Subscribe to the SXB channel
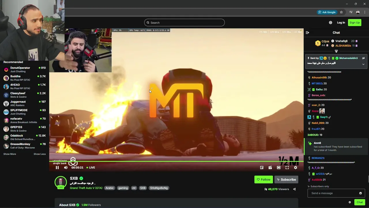Screen dimensions: 369x208 286,179
